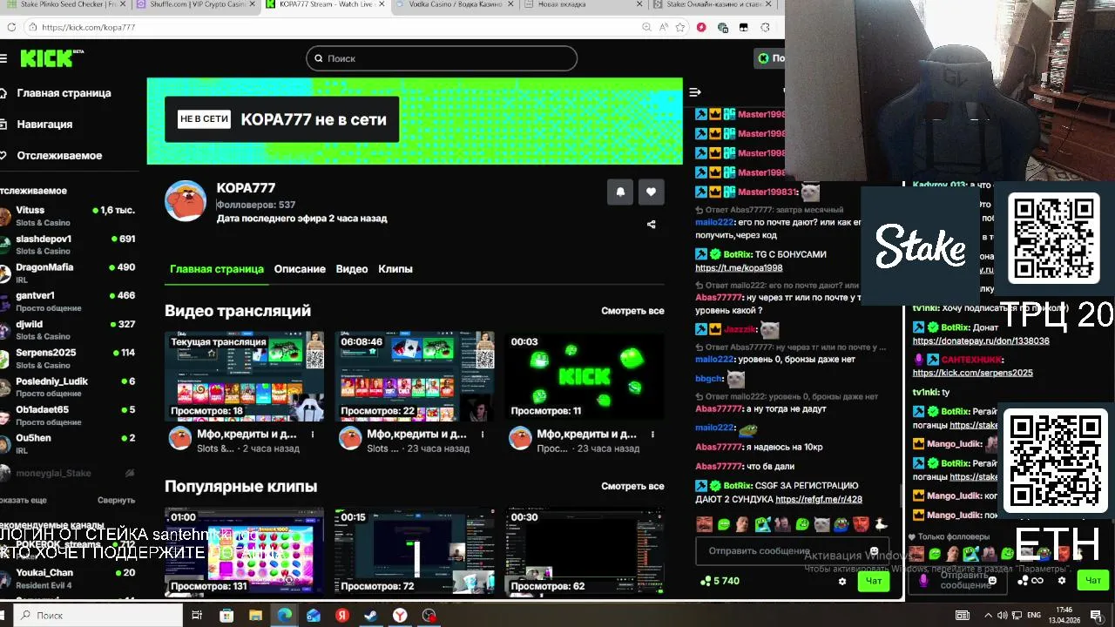This screenshot has height=627, width=1115.
Task: Switch to Описание tab
Action: pyautogui.click(x=300, y=269)
